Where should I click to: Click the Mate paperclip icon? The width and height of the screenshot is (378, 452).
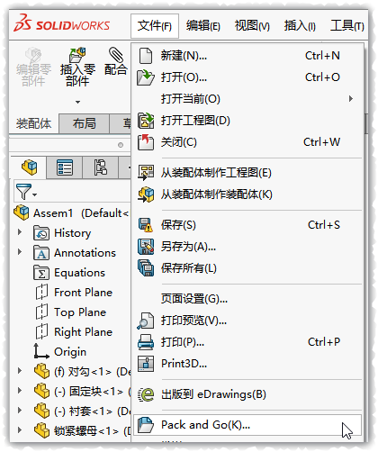(116, 55)
